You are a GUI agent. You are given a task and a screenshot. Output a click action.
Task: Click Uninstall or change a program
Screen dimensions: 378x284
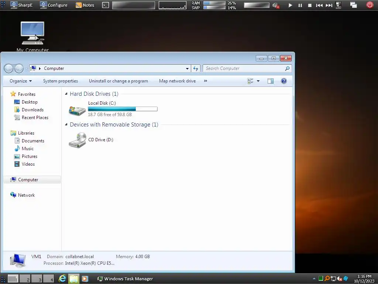click(118, 81)
